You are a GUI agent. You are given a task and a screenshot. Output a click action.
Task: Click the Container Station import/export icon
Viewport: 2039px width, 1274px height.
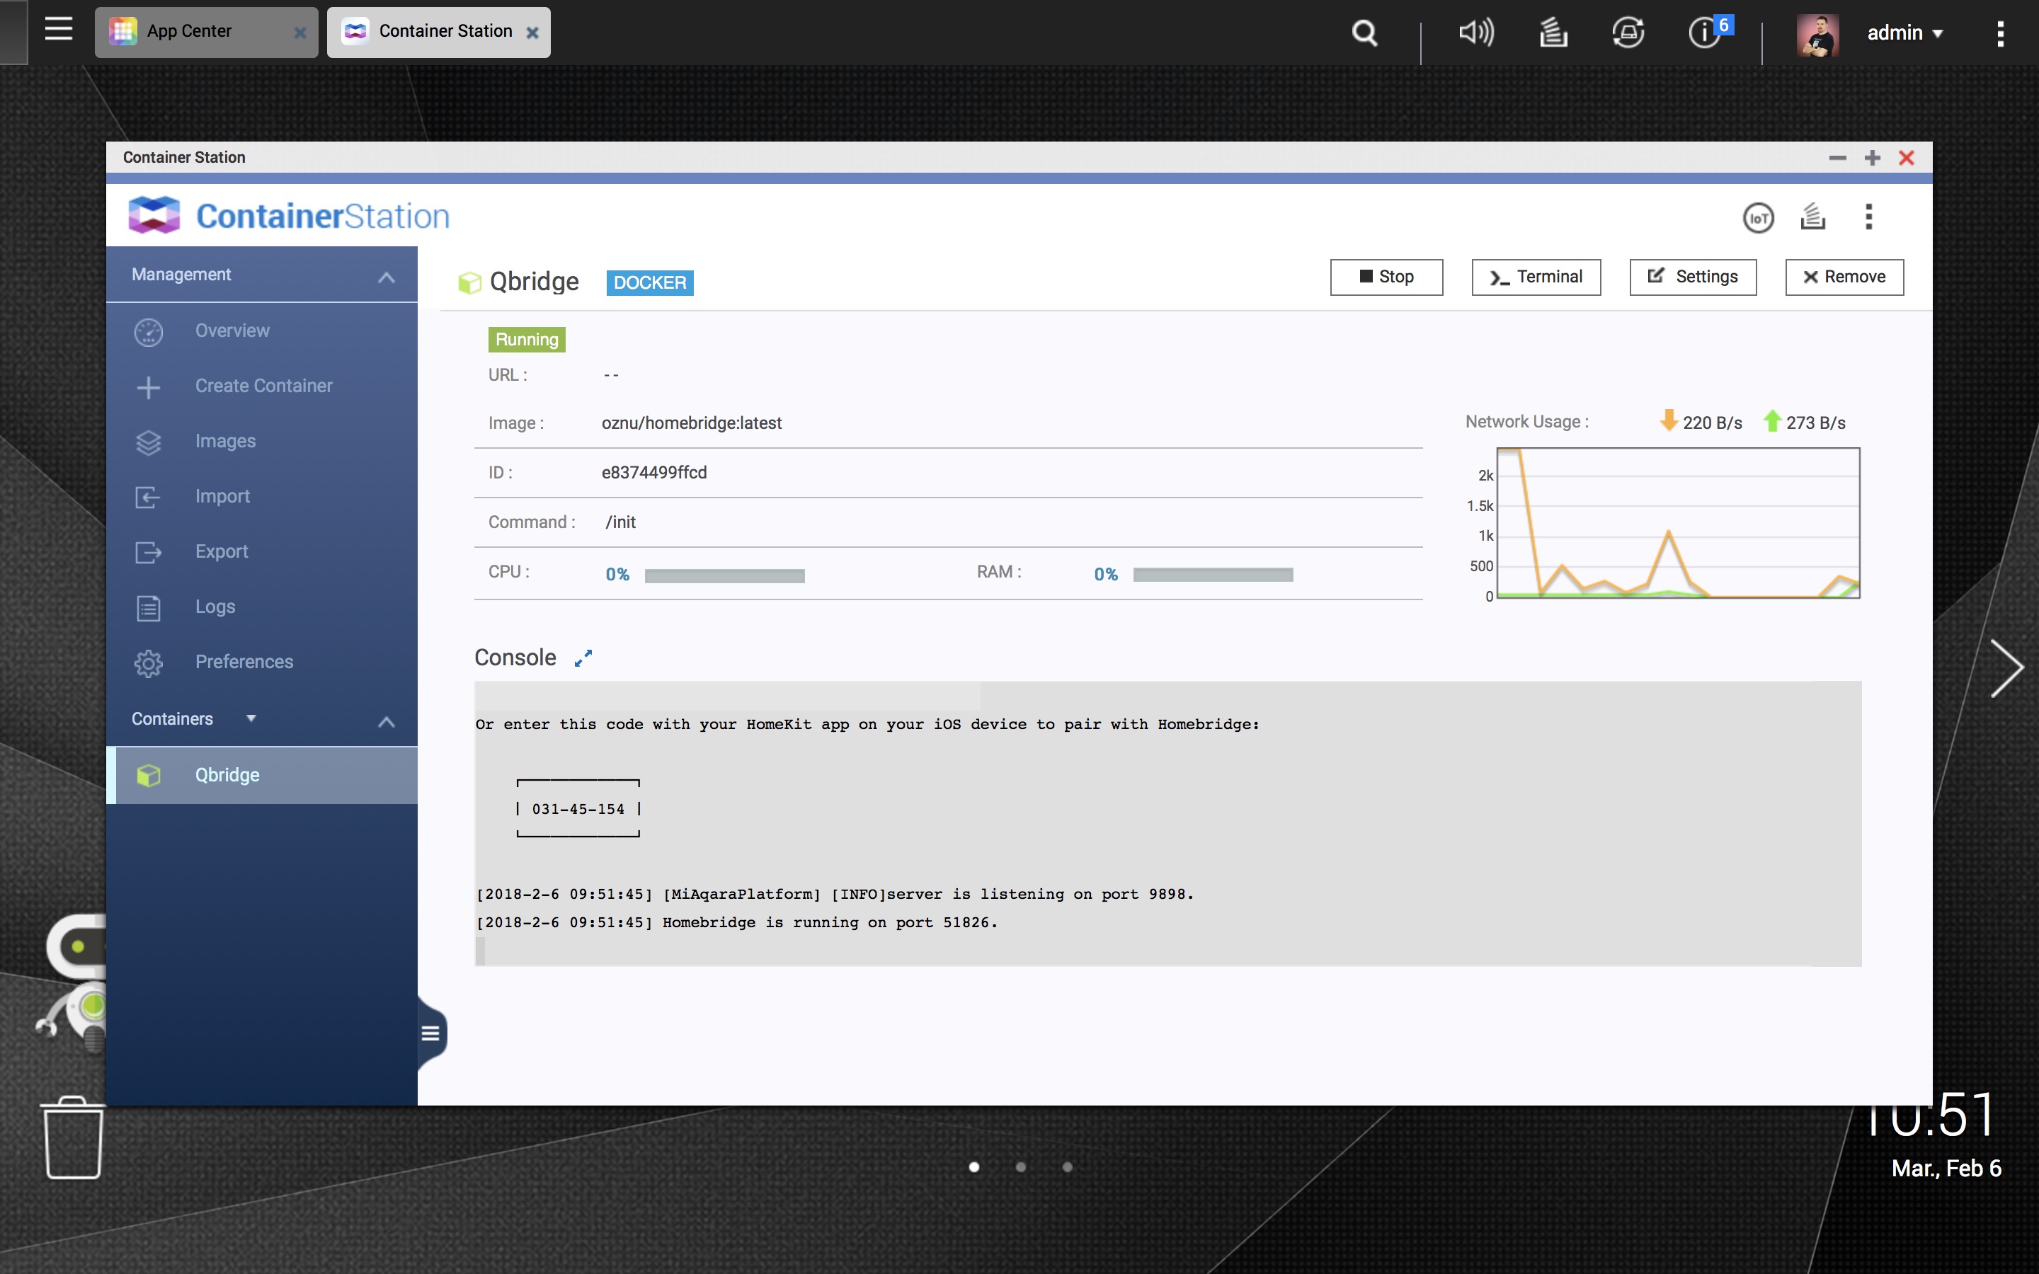click(x=1813, y=217)
